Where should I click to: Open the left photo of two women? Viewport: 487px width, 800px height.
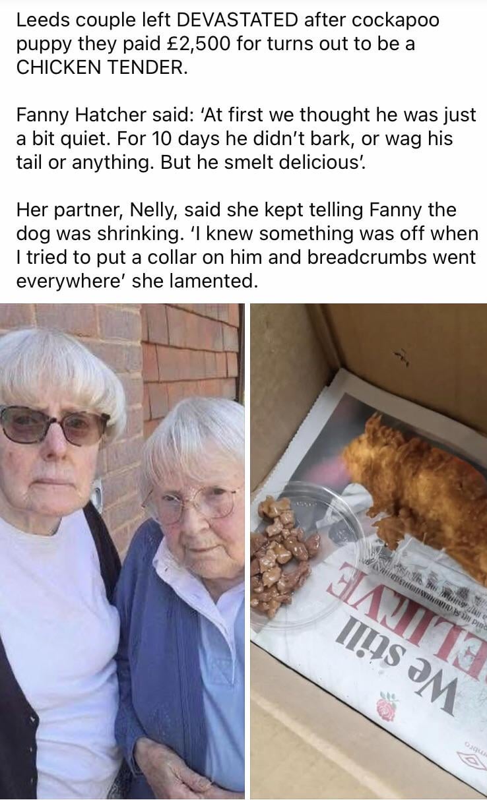(x=122, y=551)
